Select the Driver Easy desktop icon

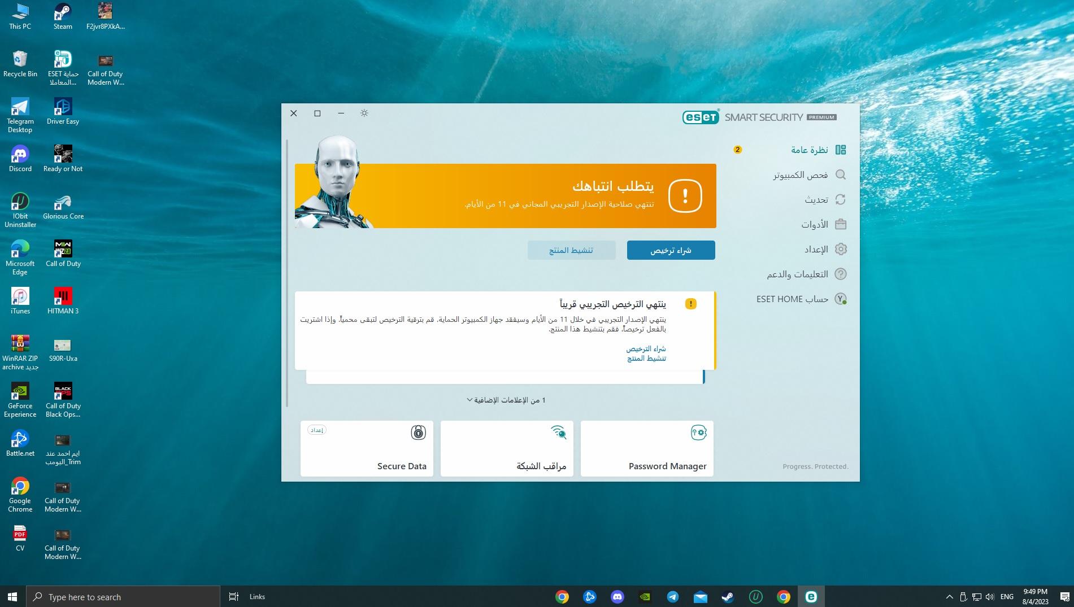(x=63, y=111)
